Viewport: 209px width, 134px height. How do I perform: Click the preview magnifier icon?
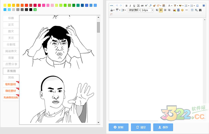[x=196, y=10]
